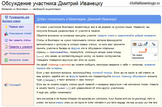Follow the правьте смело link
Viewport: 162px width, 107px height.
tap(106, 36)
